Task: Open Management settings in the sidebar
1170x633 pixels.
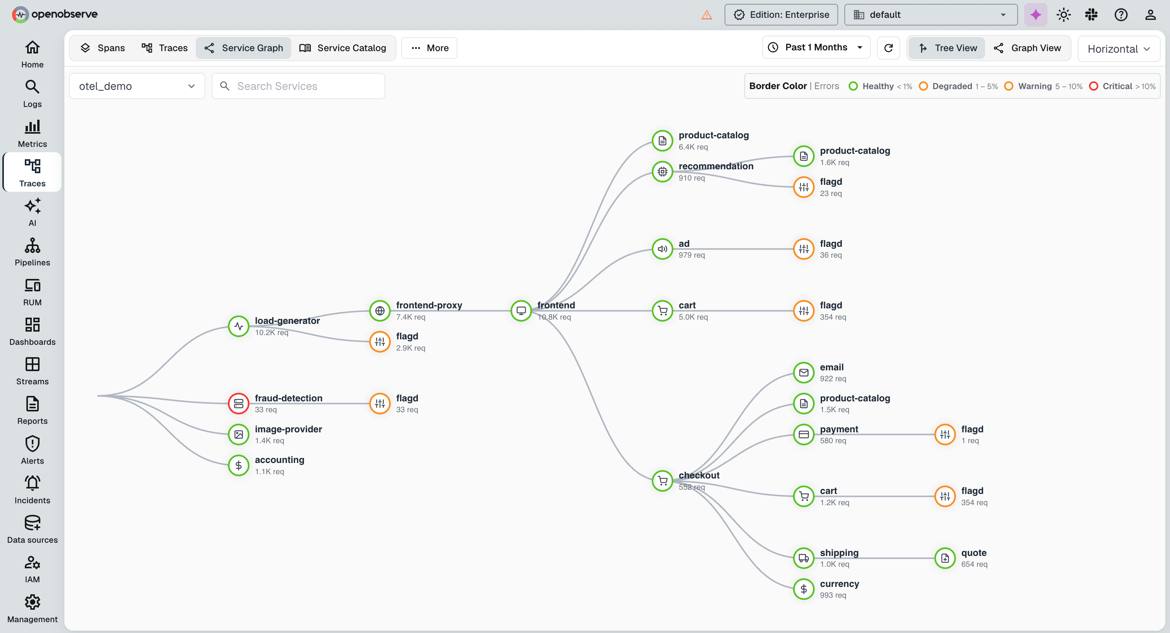Action: (x=32, y=609)
